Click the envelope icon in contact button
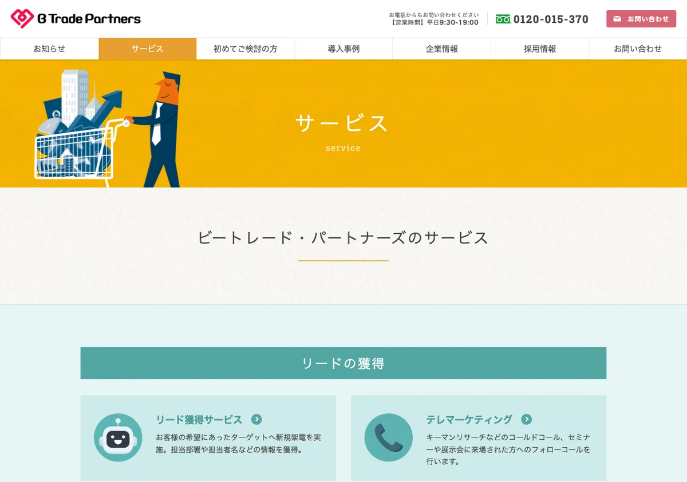This screenshot has width=687, height=482. (617, 19)
